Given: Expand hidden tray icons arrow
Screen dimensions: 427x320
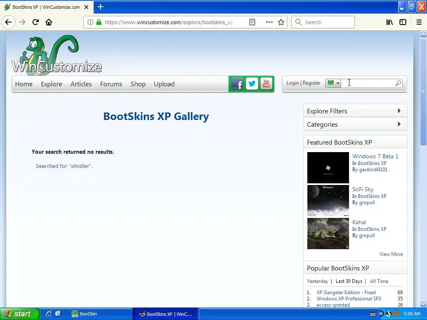Looking at the screenshot, I should [381, 314].
